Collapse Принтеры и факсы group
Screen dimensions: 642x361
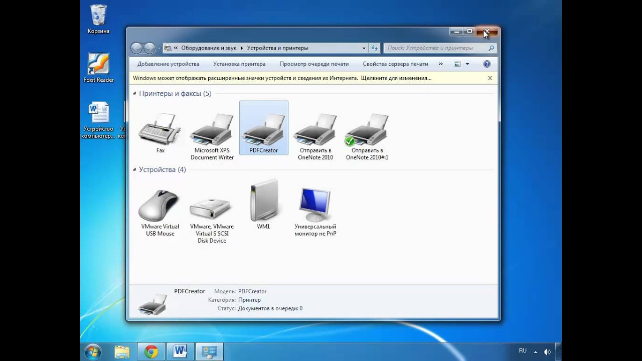point(134,94)
